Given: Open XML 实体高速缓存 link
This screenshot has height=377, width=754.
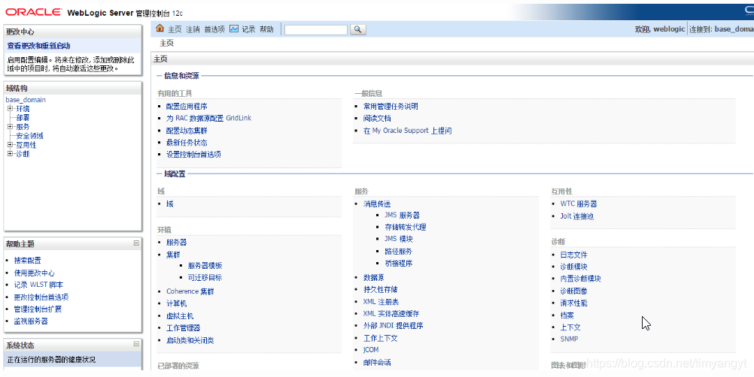Looking at the screenshot, I should click(391, 314).
